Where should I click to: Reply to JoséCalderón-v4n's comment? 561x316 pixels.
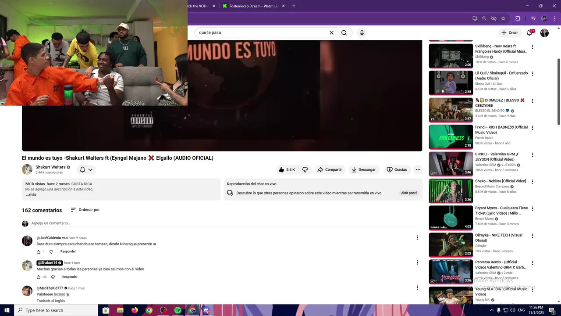(68, 251)
